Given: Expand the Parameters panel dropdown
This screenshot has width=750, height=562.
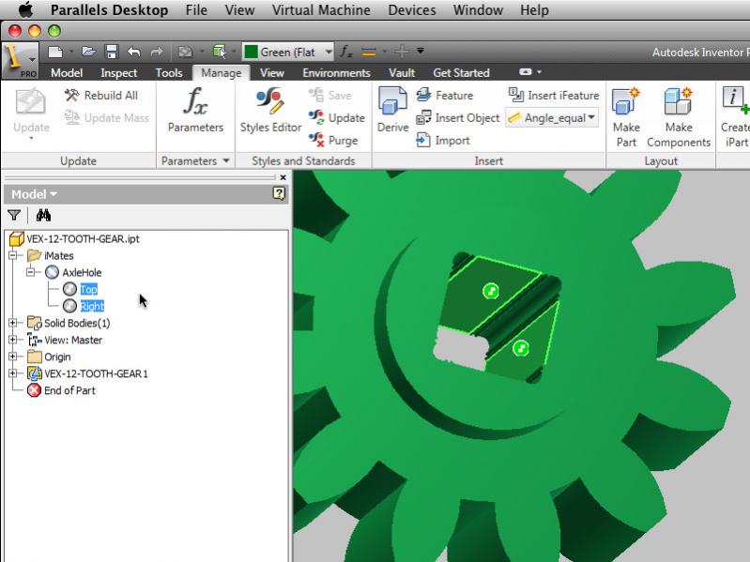Looking at the screenshot, I should pyautogui.click(x=226, y=161).
